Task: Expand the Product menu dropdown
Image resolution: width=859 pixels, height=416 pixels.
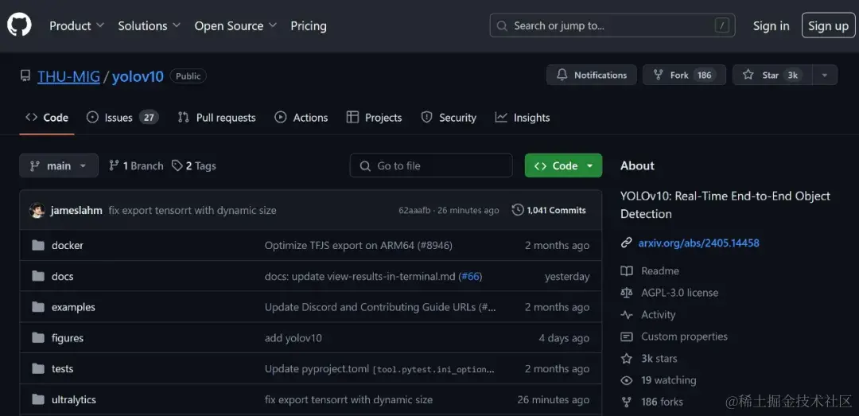Action: point(76,25)
